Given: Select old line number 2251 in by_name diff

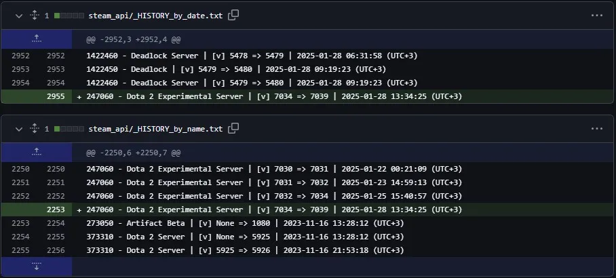Looking at the screenshot, I should click(x=20, y=182).
